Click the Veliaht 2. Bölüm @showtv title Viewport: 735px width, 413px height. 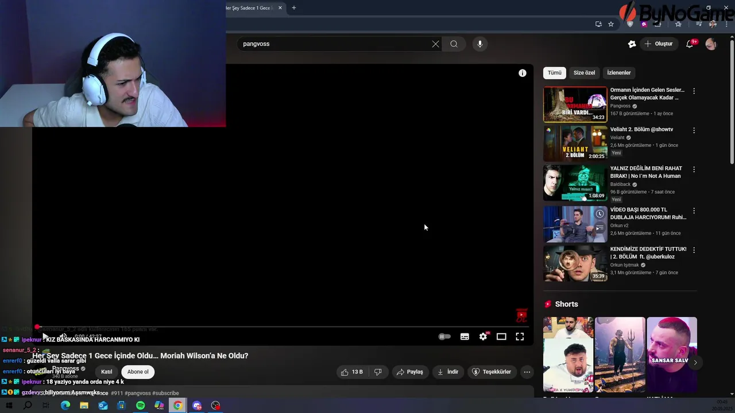641,130
